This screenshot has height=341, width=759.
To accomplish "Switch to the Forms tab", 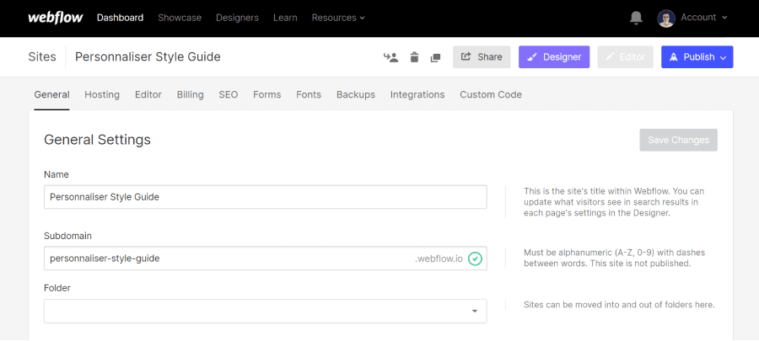I will (x=267, y=94).
